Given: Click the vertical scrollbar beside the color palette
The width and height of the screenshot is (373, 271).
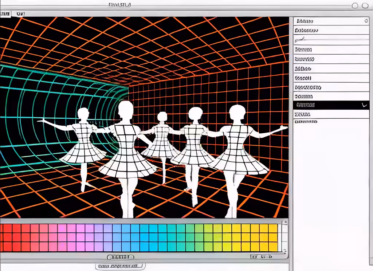Looking at the screenshot, I should point(285,237).
